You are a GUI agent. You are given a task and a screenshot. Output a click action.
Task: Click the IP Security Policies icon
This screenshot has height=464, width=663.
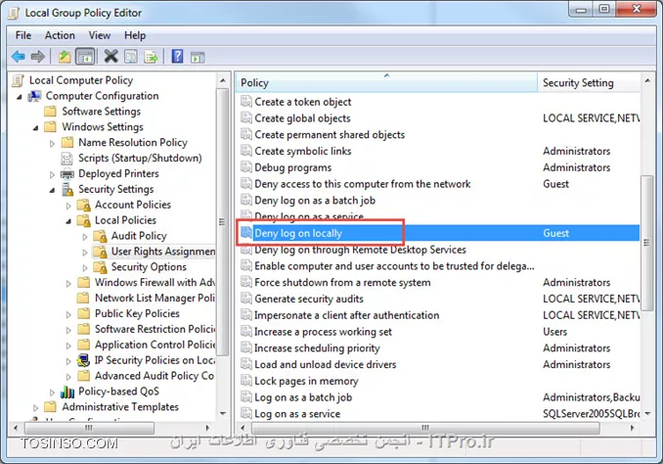tap(84, 360)
